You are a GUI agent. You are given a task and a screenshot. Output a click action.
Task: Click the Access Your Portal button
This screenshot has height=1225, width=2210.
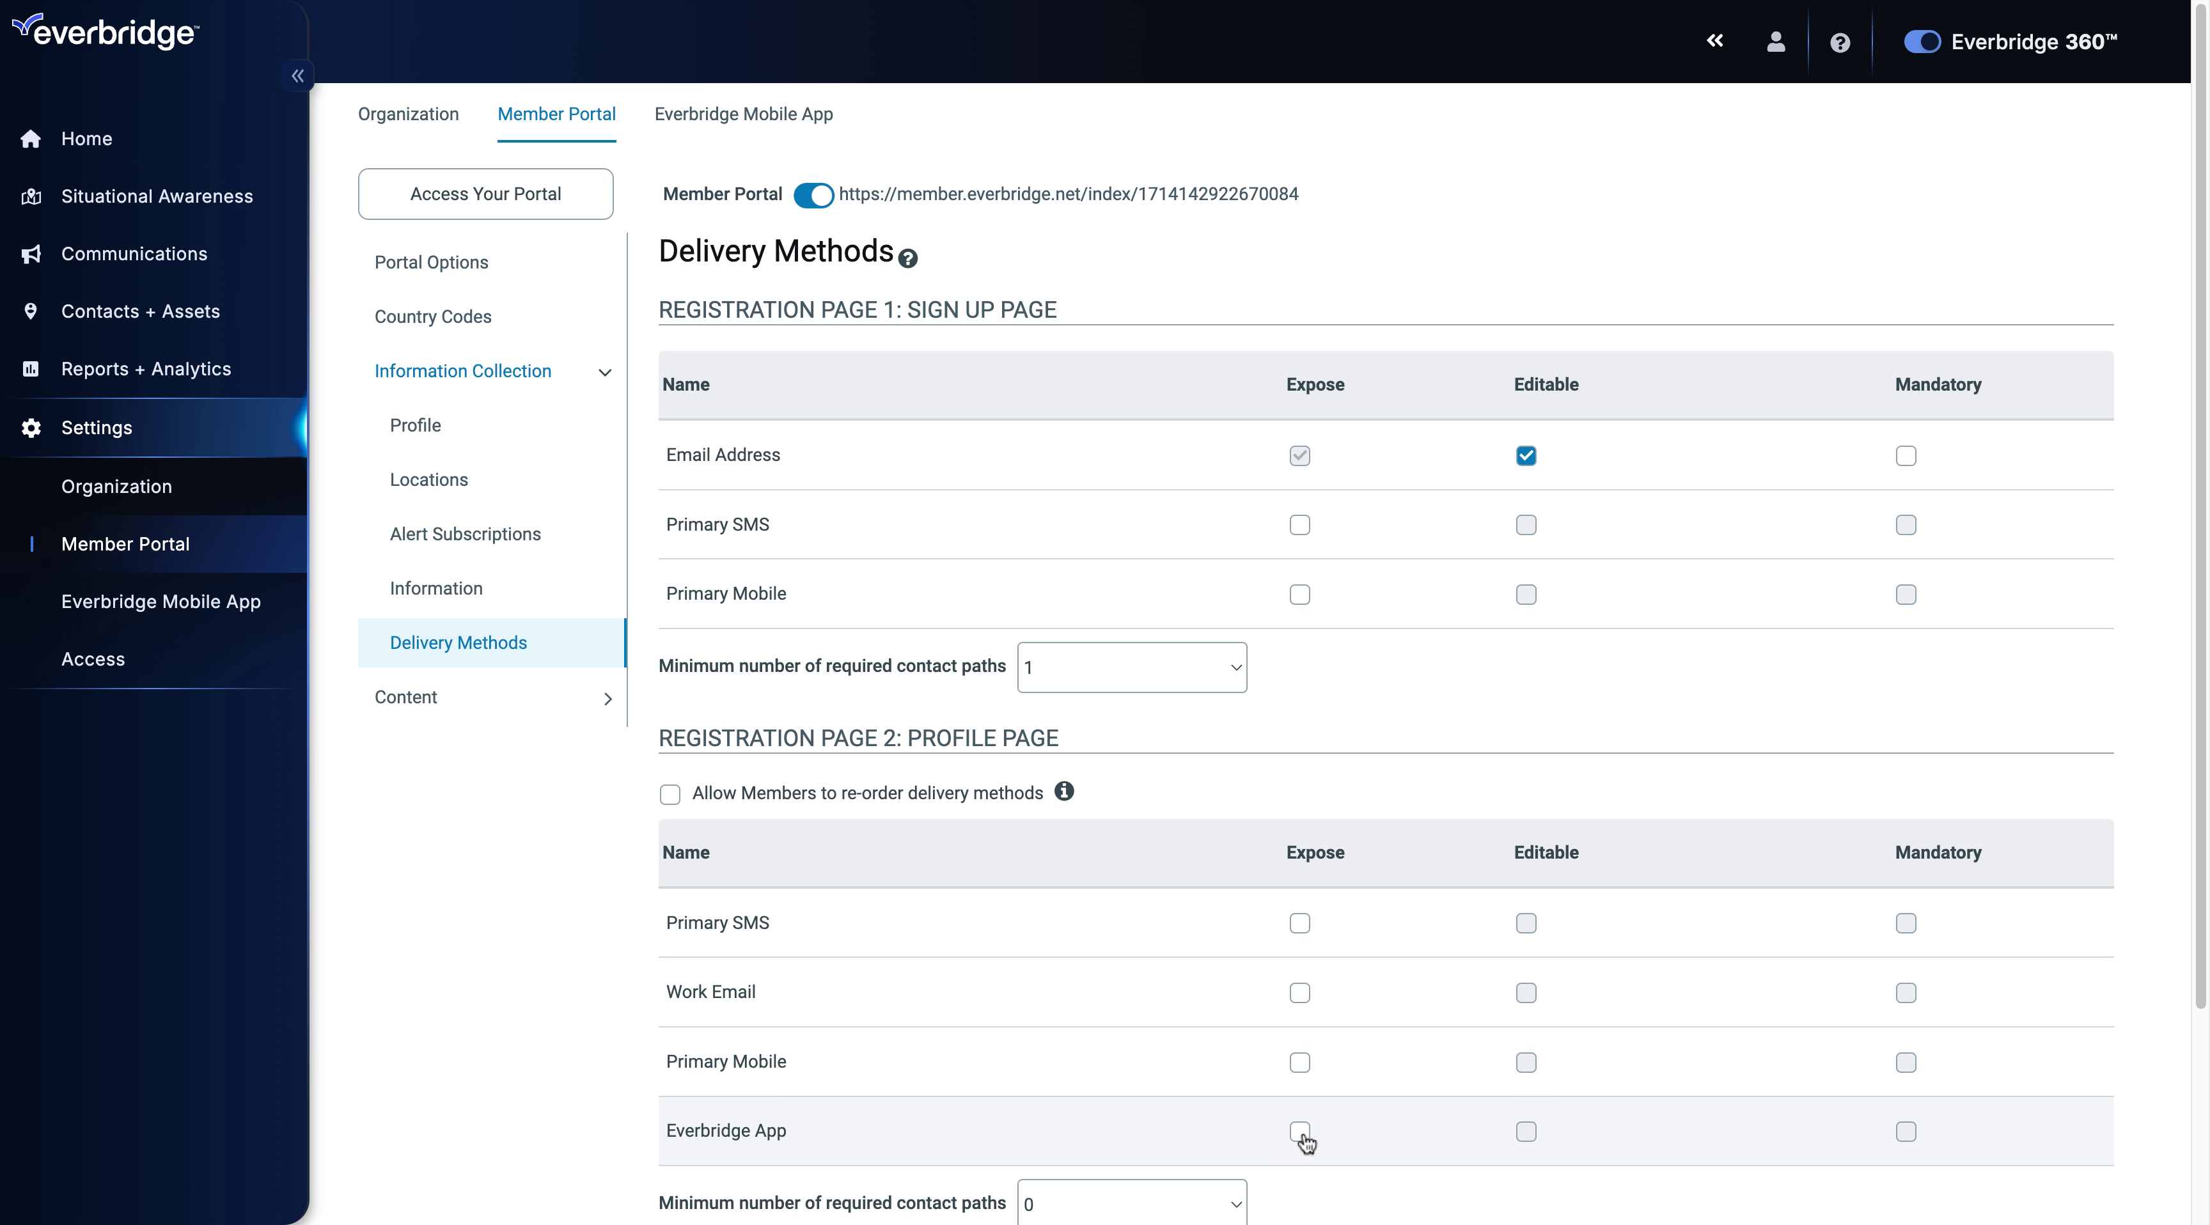pos(486,193)
